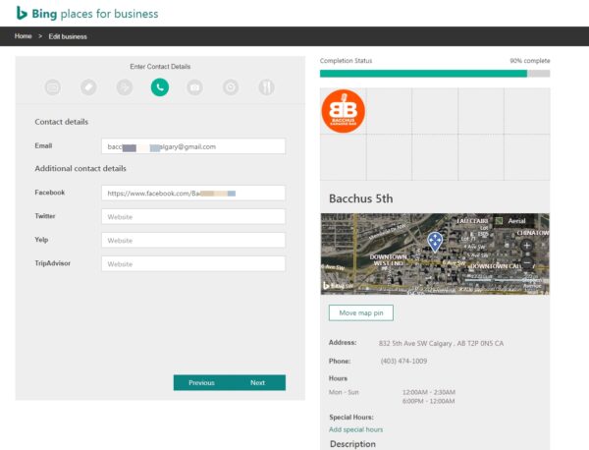
Task: Open the category tag step icon
Action: coord(88,87)
